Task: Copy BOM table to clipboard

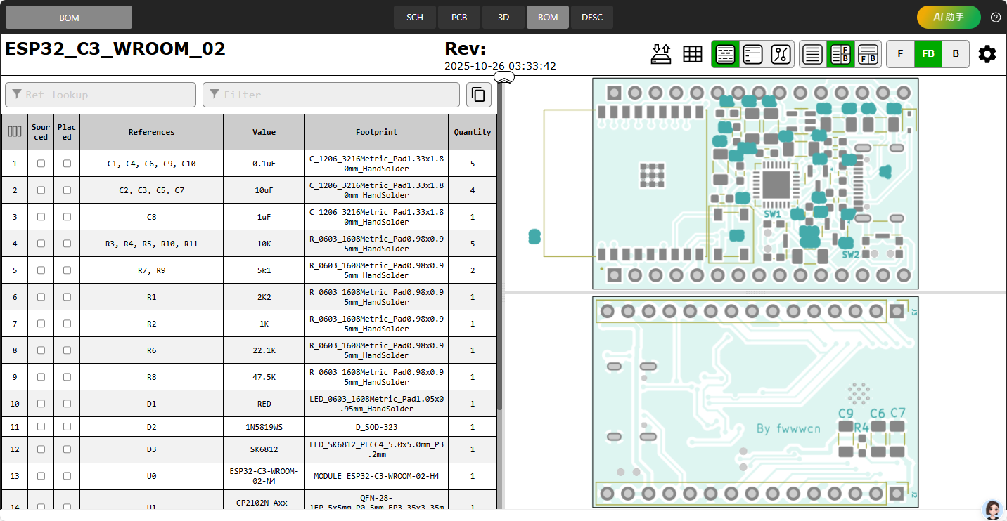Action: [479, 95]
